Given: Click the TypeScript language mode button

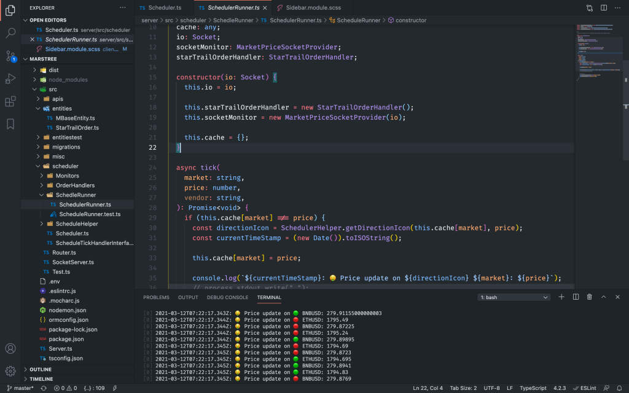Looking at the screenshot, I should click(x=533, y=388).
